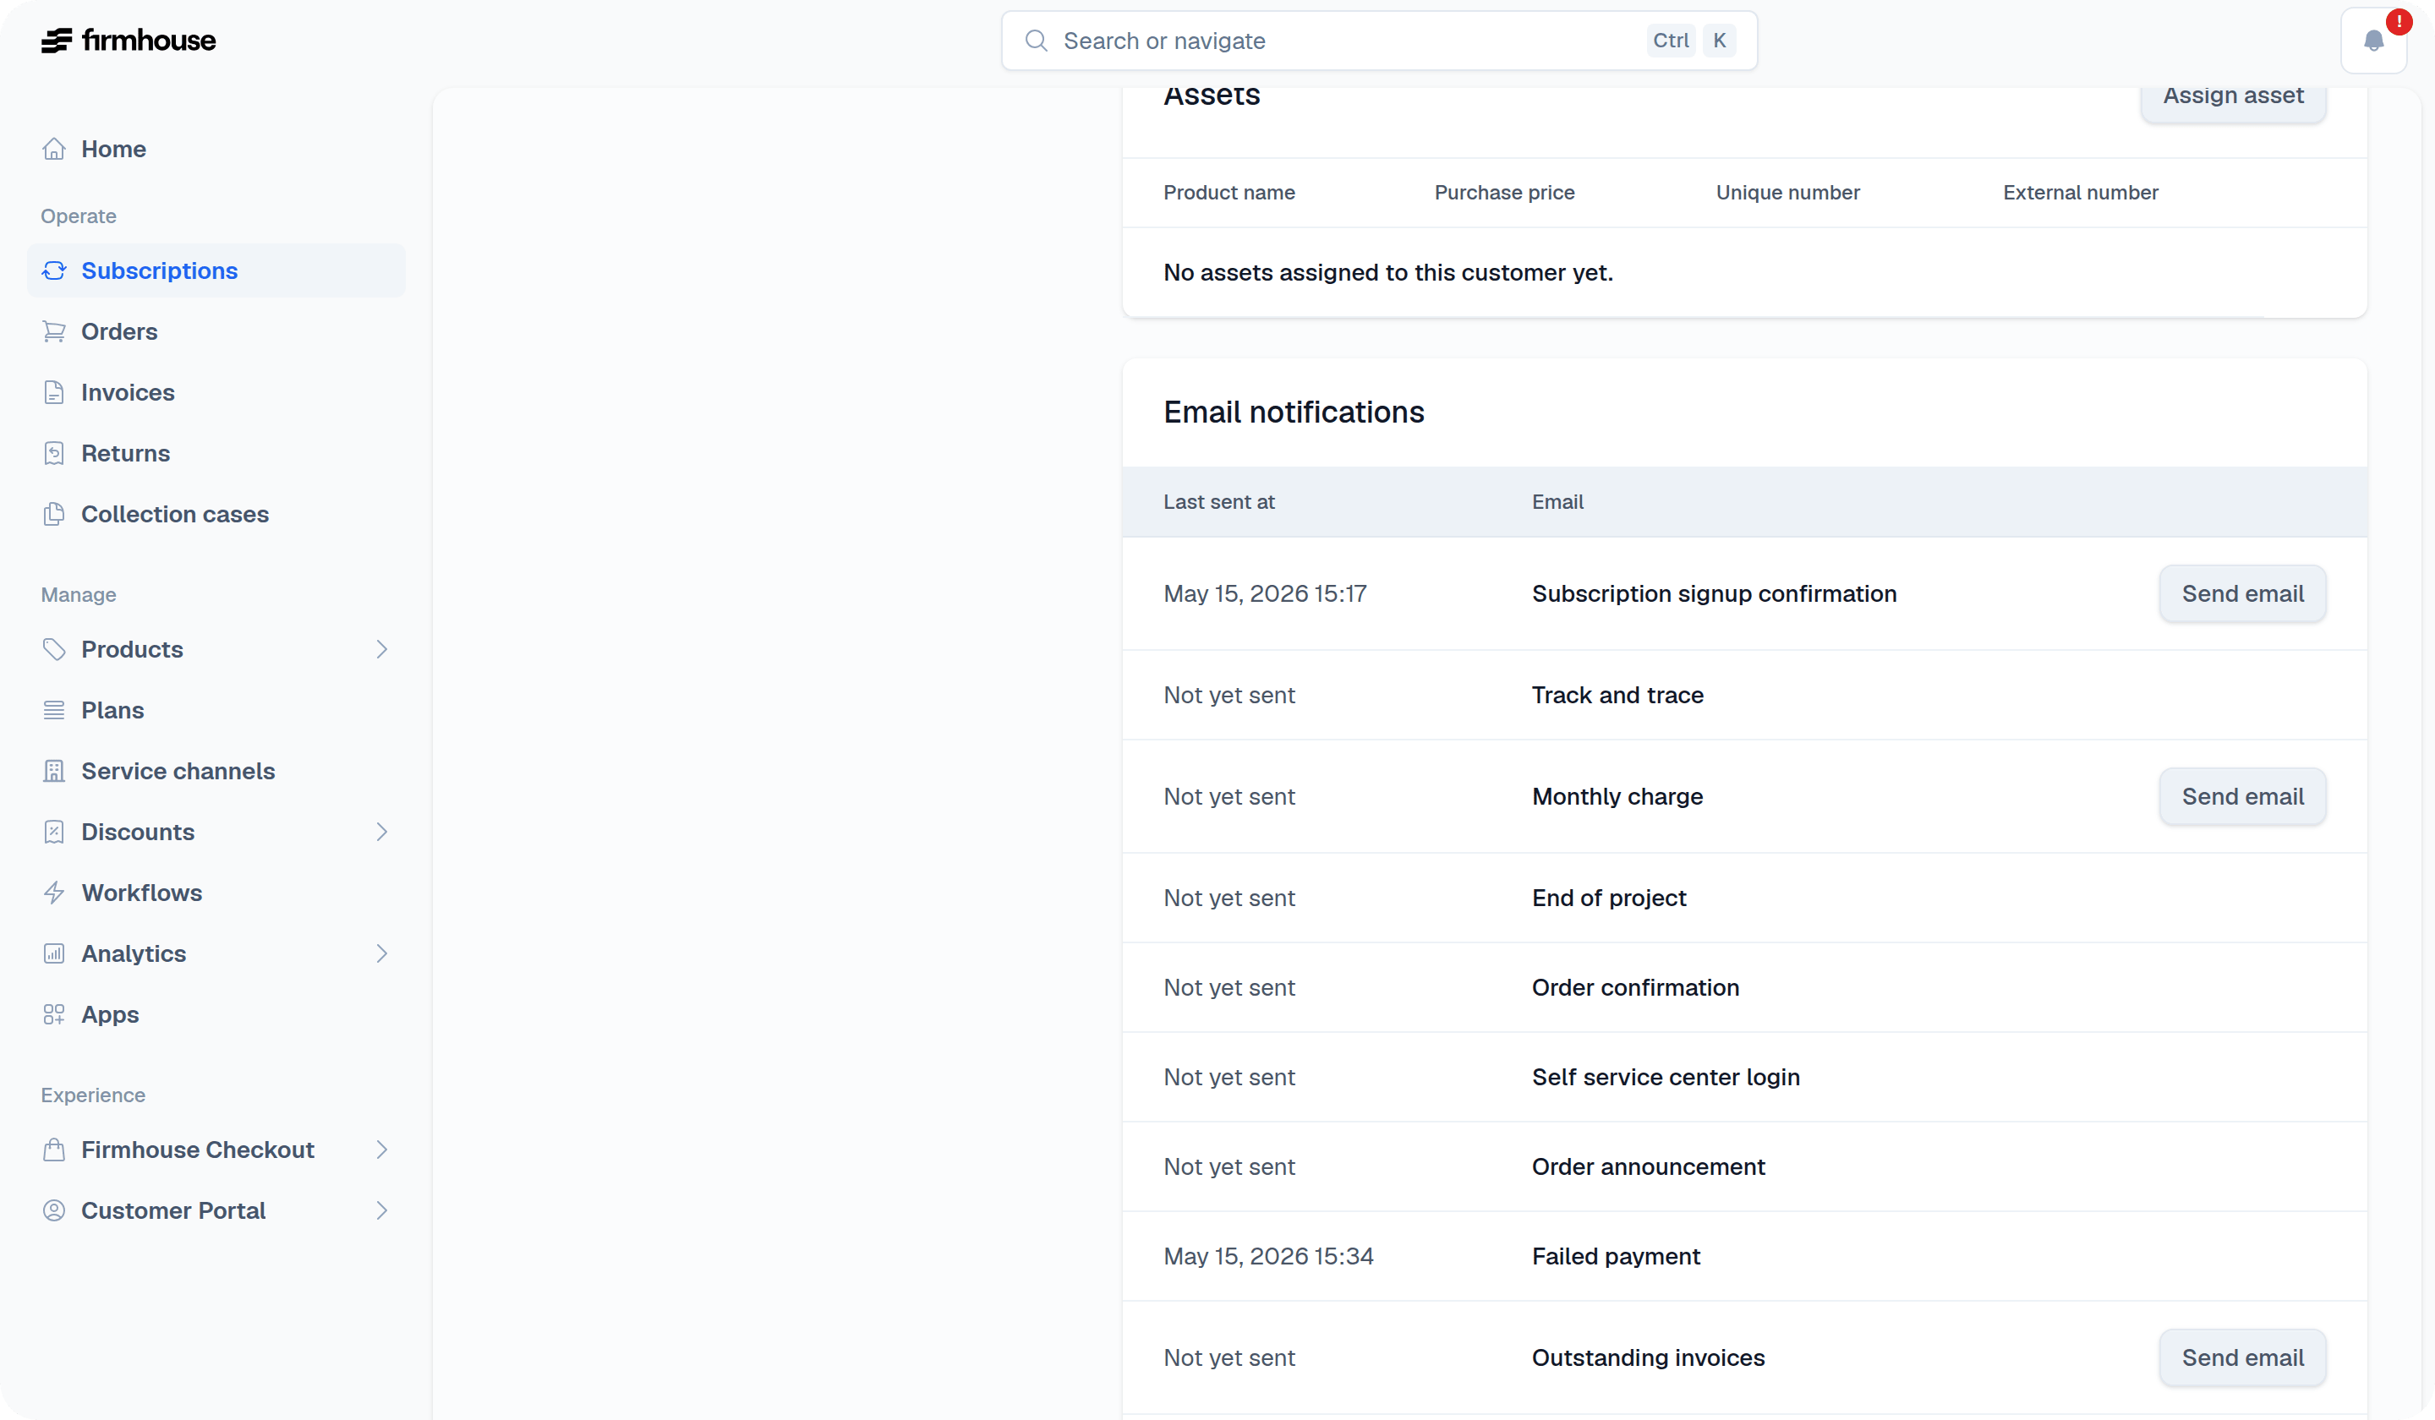Open Collection cases
This screenshot has height=1420, width=2435.
click(x=216, y=514)
